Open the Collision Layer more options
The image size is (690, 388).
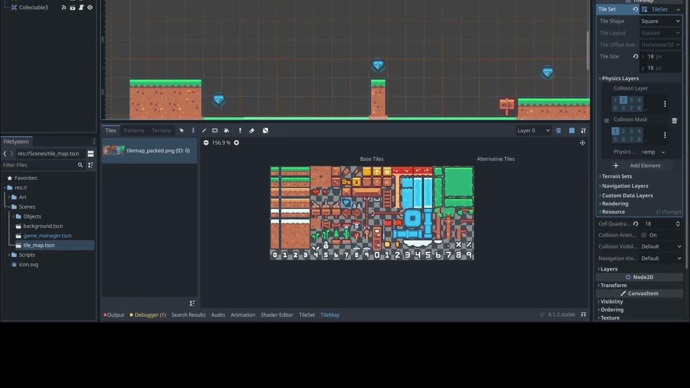(x=665, y=104)
